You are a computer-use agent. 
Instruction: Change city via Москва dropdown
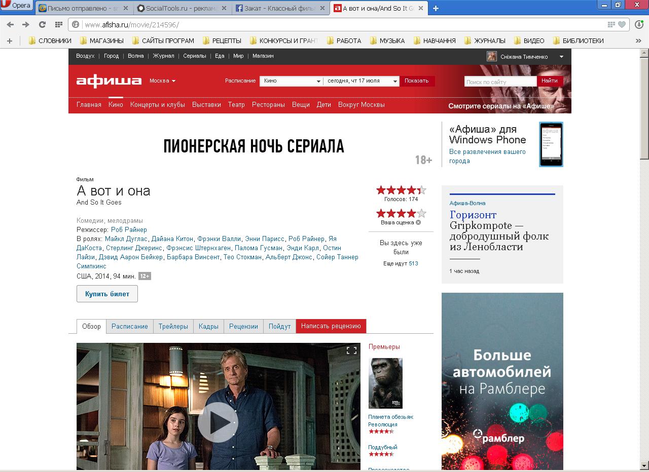(x=162, y=81)
